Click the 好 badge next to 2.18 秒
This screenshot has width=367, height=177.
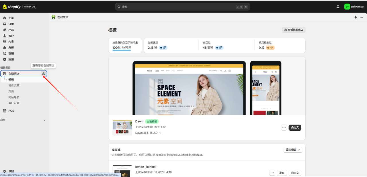click(x=163, y=48)
